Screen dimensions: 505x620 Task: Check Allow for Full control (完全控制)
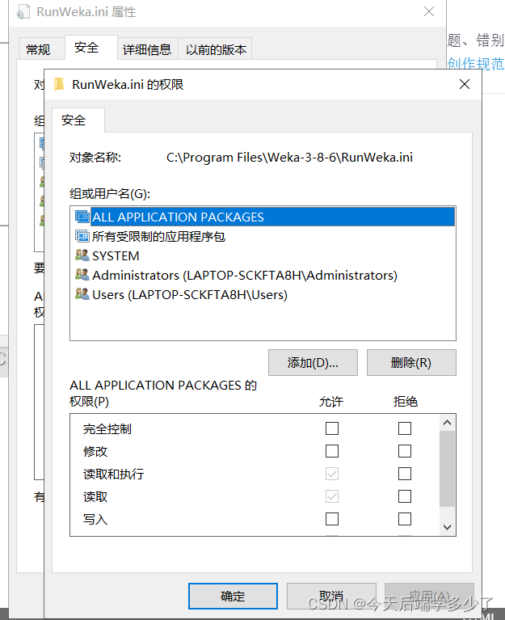pyautogui.click(x=332, y=428)
